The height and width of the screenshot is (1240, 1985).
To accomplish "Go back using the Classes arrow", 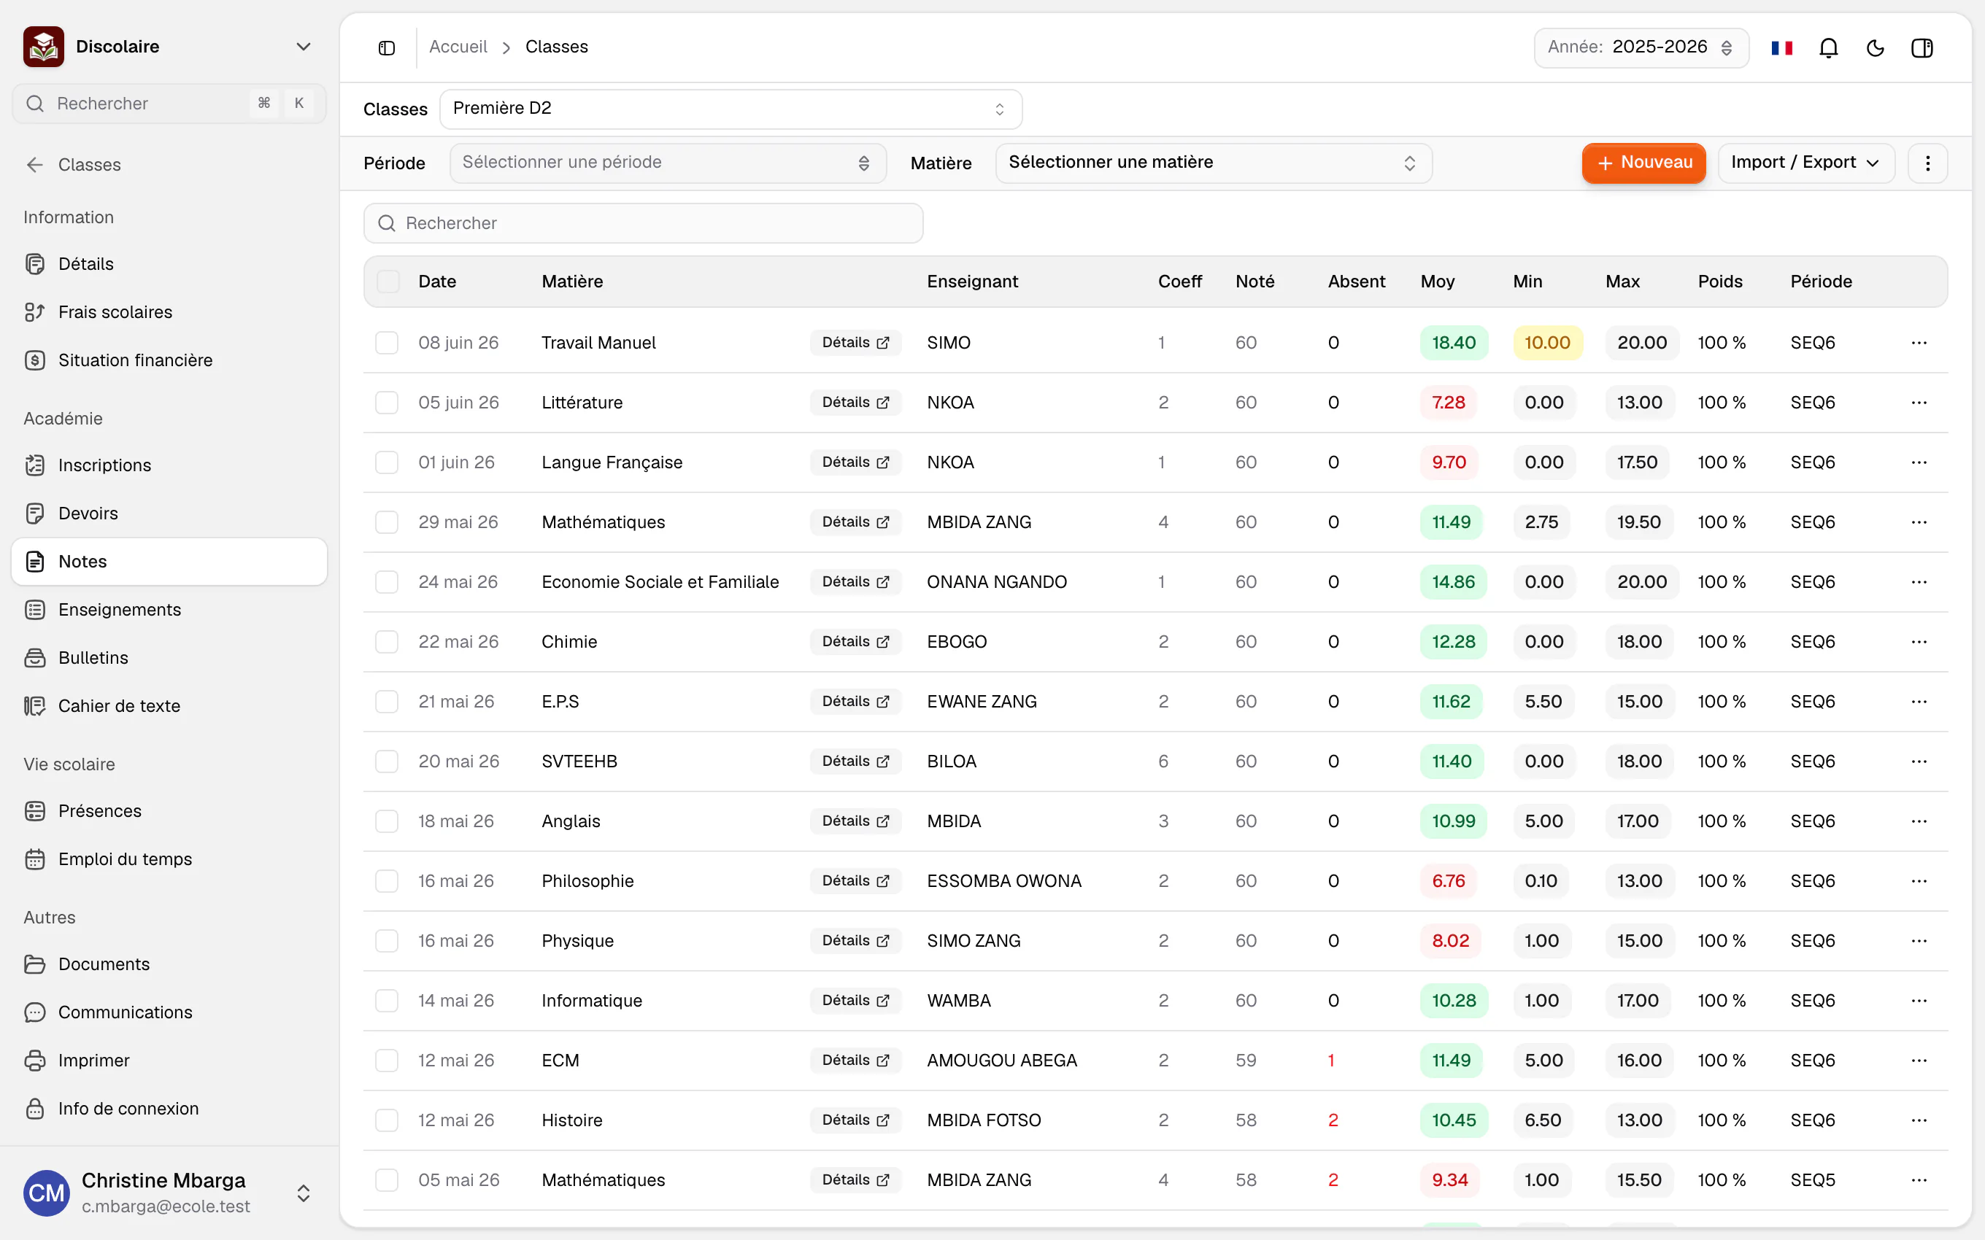I will pyautogui.click(x=34, y=165).
